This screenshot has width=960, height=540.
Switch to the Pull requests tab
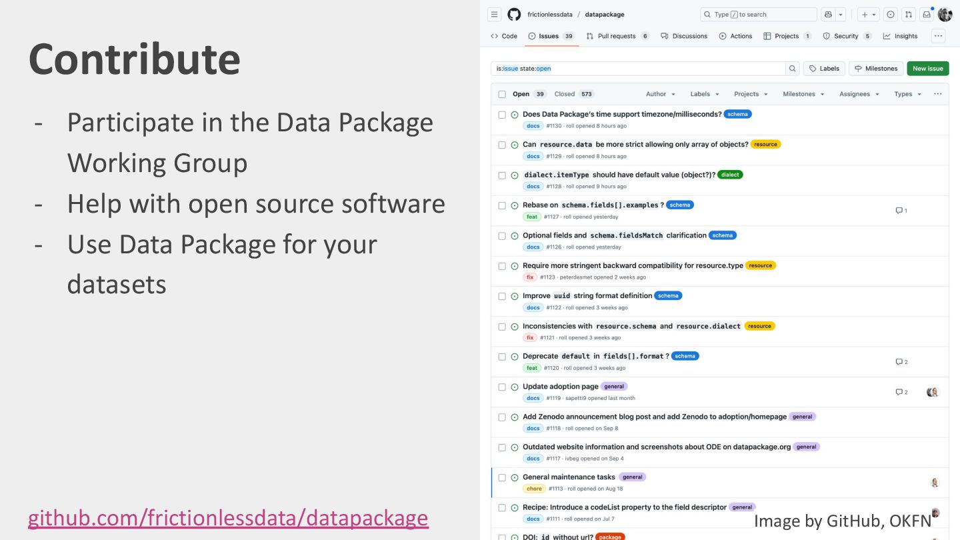pos(617,36)
